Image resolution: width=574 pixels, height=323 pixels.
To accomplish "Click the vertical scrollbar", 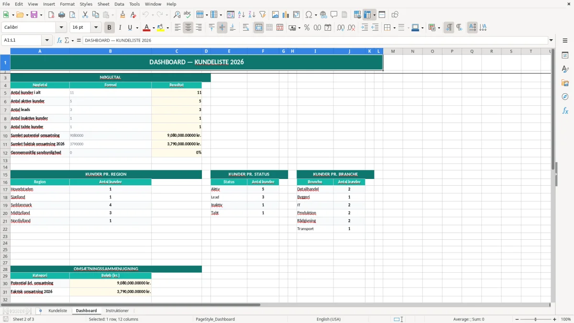I will (553, 175).
